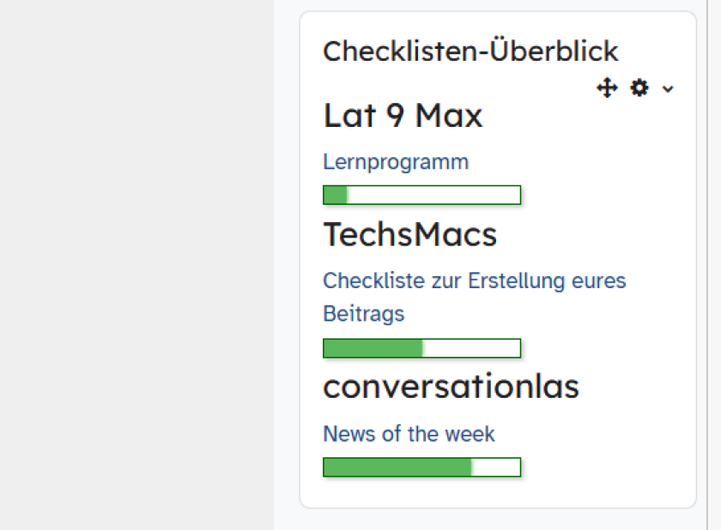The height and width of the screenshot is (530, 721).
Task: Click the TechsMacs course name
Action: point(410,234)
